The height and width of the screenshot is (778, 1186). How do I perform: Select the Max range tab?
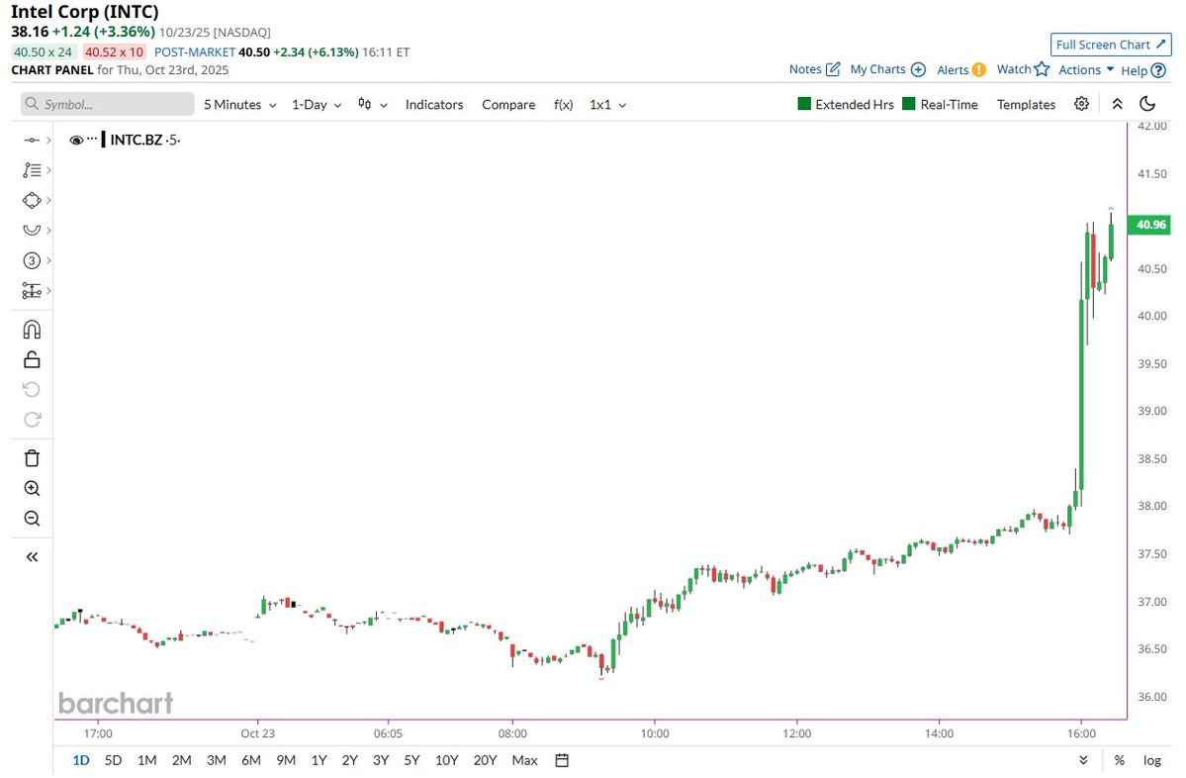525,760
